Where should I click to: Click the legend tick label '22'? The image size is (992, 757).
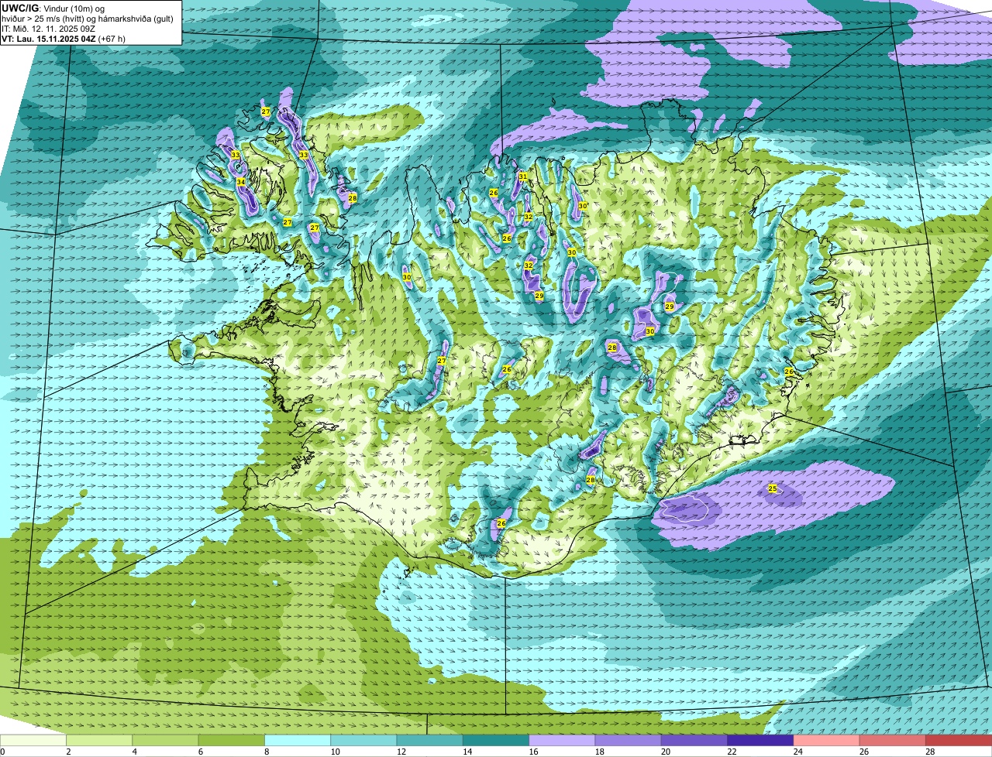click(x=732, y=752)
